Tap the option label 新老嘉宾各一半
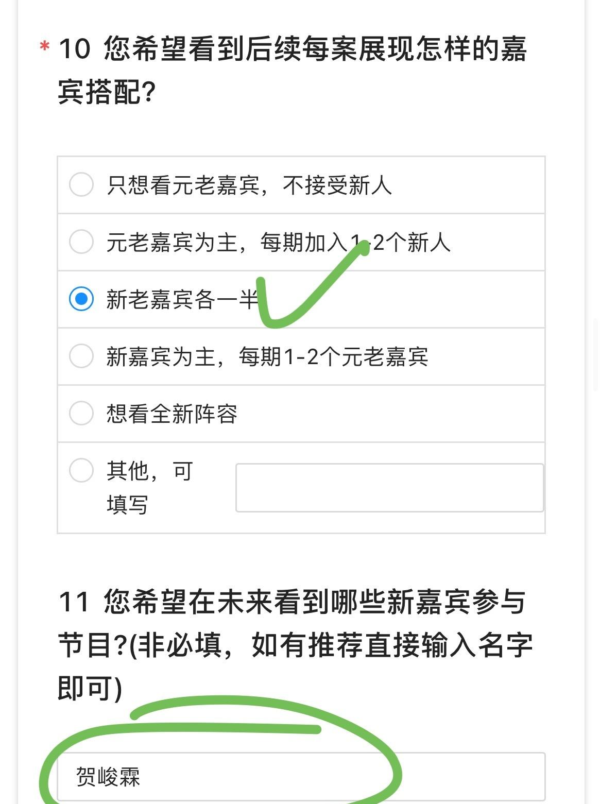The height and width of the screenshot is (804, 600). (181, 300)
